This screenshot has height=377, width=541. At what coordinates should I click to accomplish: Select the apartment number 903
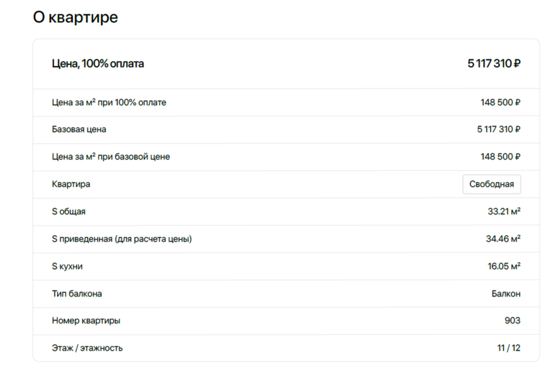point(512,321)
